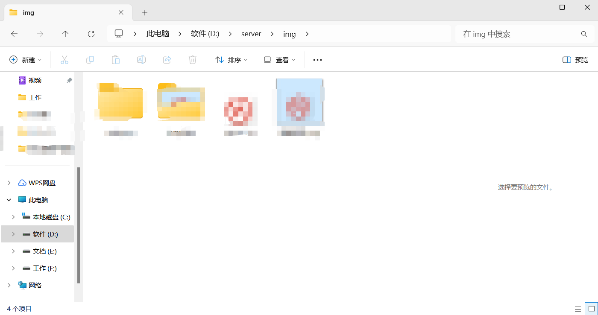
Task: Click the 新建 new button
Action: coord(26,60)
